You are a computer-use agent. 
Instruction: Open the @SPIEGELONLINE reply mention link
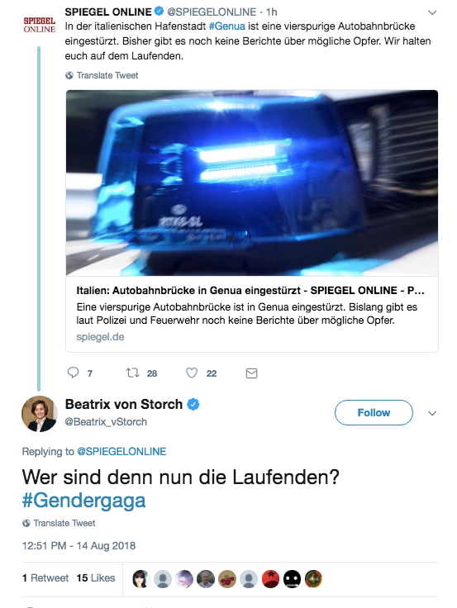coord(121,451)
